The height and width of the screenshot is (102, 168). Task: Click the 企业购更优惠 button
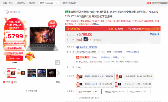pyautogui.click(x=32, y=91)
